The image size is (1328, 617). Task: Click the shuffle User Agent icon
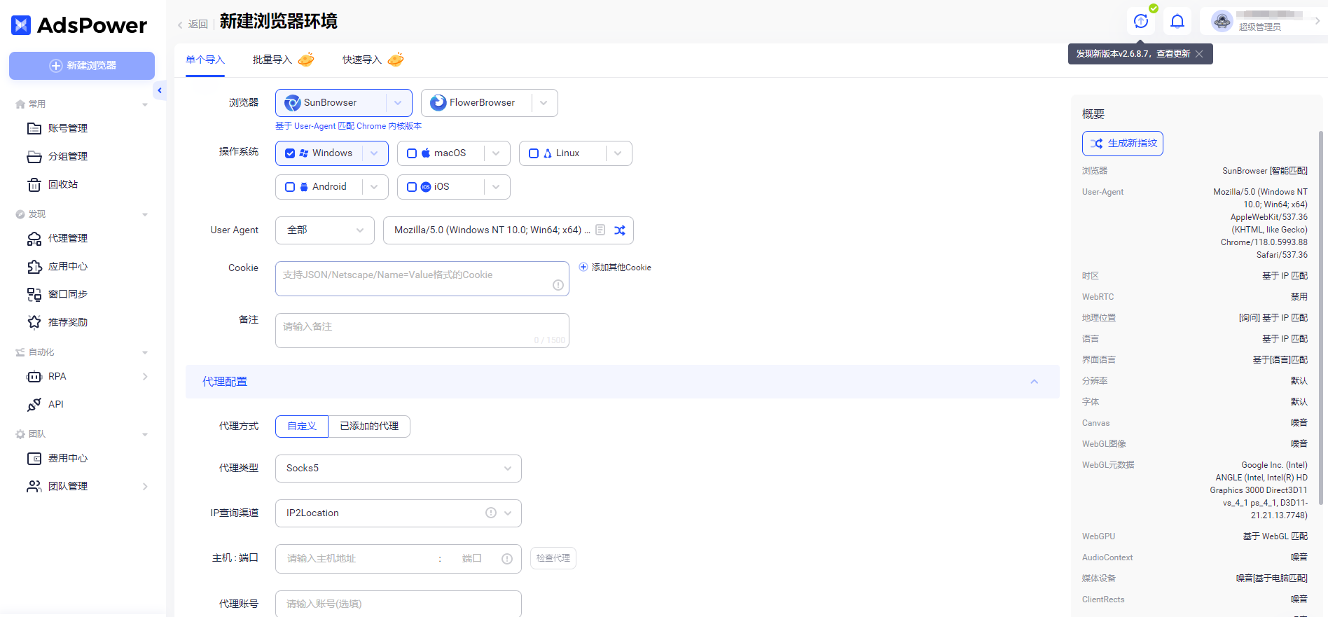620,230
